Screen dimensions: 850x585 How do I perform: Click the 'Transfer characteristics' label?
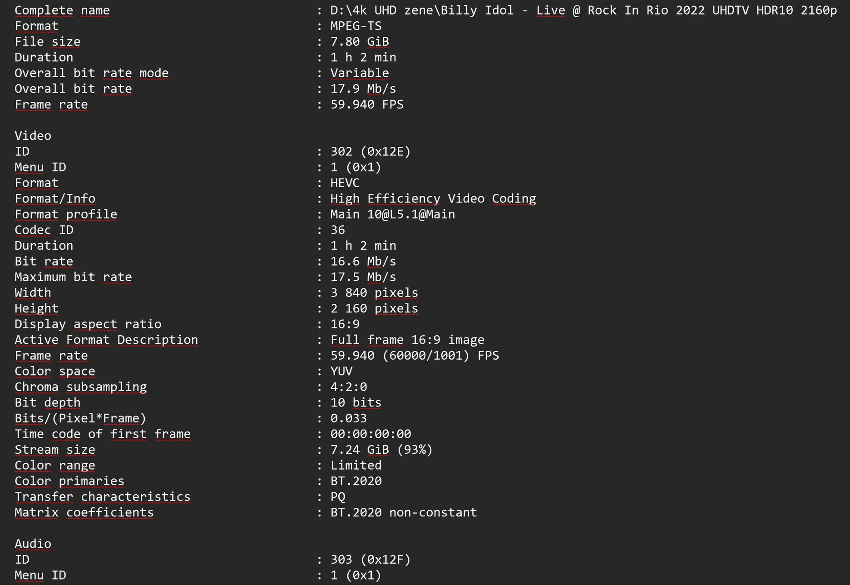click(102, 497)
